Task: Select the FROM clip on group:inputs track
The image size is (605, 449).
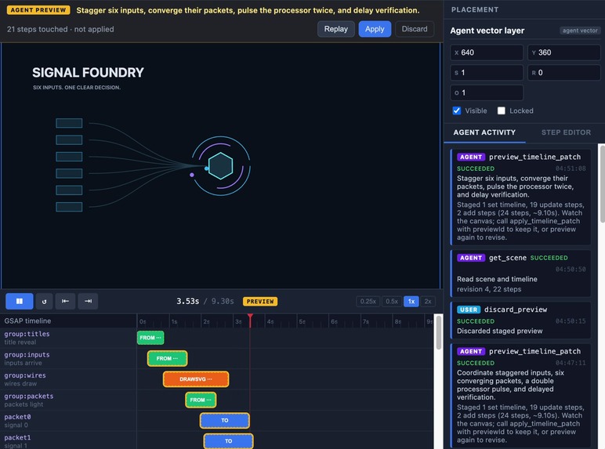Action: tap(167, 358)
